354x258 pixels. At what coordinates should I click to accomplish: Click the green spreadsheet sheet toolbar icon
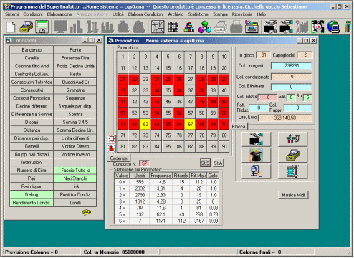(42, 27)
